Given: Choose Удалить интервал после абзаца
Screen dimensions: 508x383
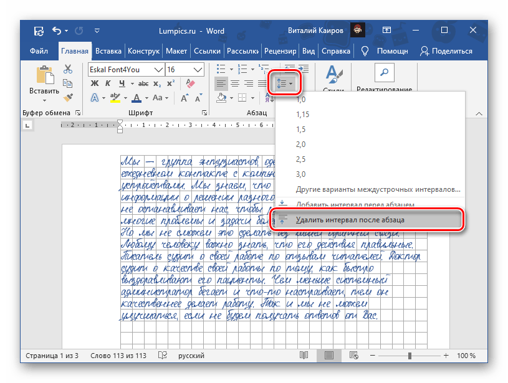Looking at the screenshot, I should tap(349, 219).
